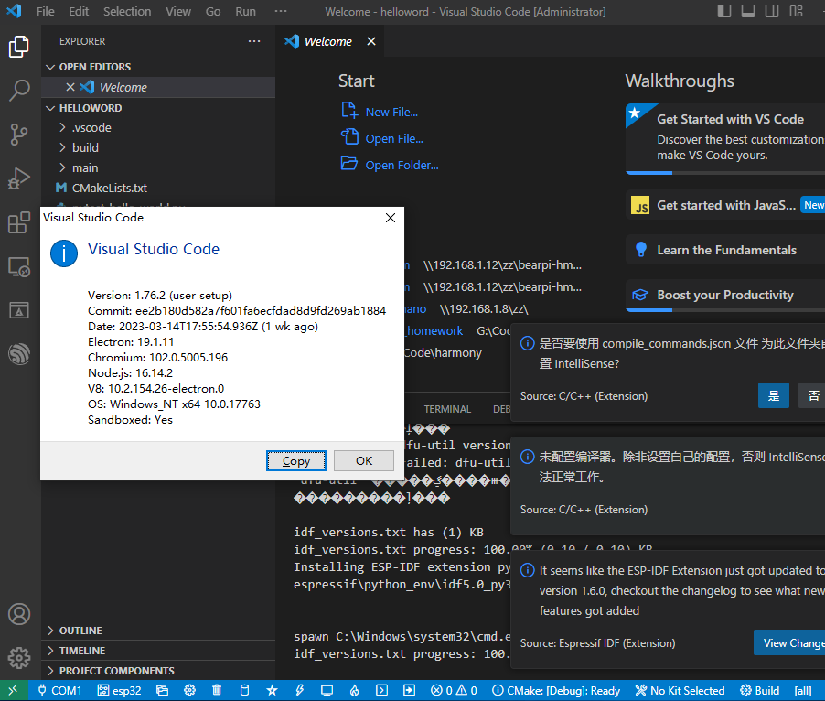
Task: Open "New File..." on the Welcome page
Action: click(x=391, y=111)
